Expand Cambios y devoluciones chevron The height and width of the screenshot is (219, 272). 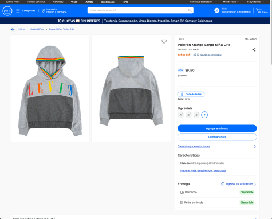pyautogui.click(x=255, y=147)
